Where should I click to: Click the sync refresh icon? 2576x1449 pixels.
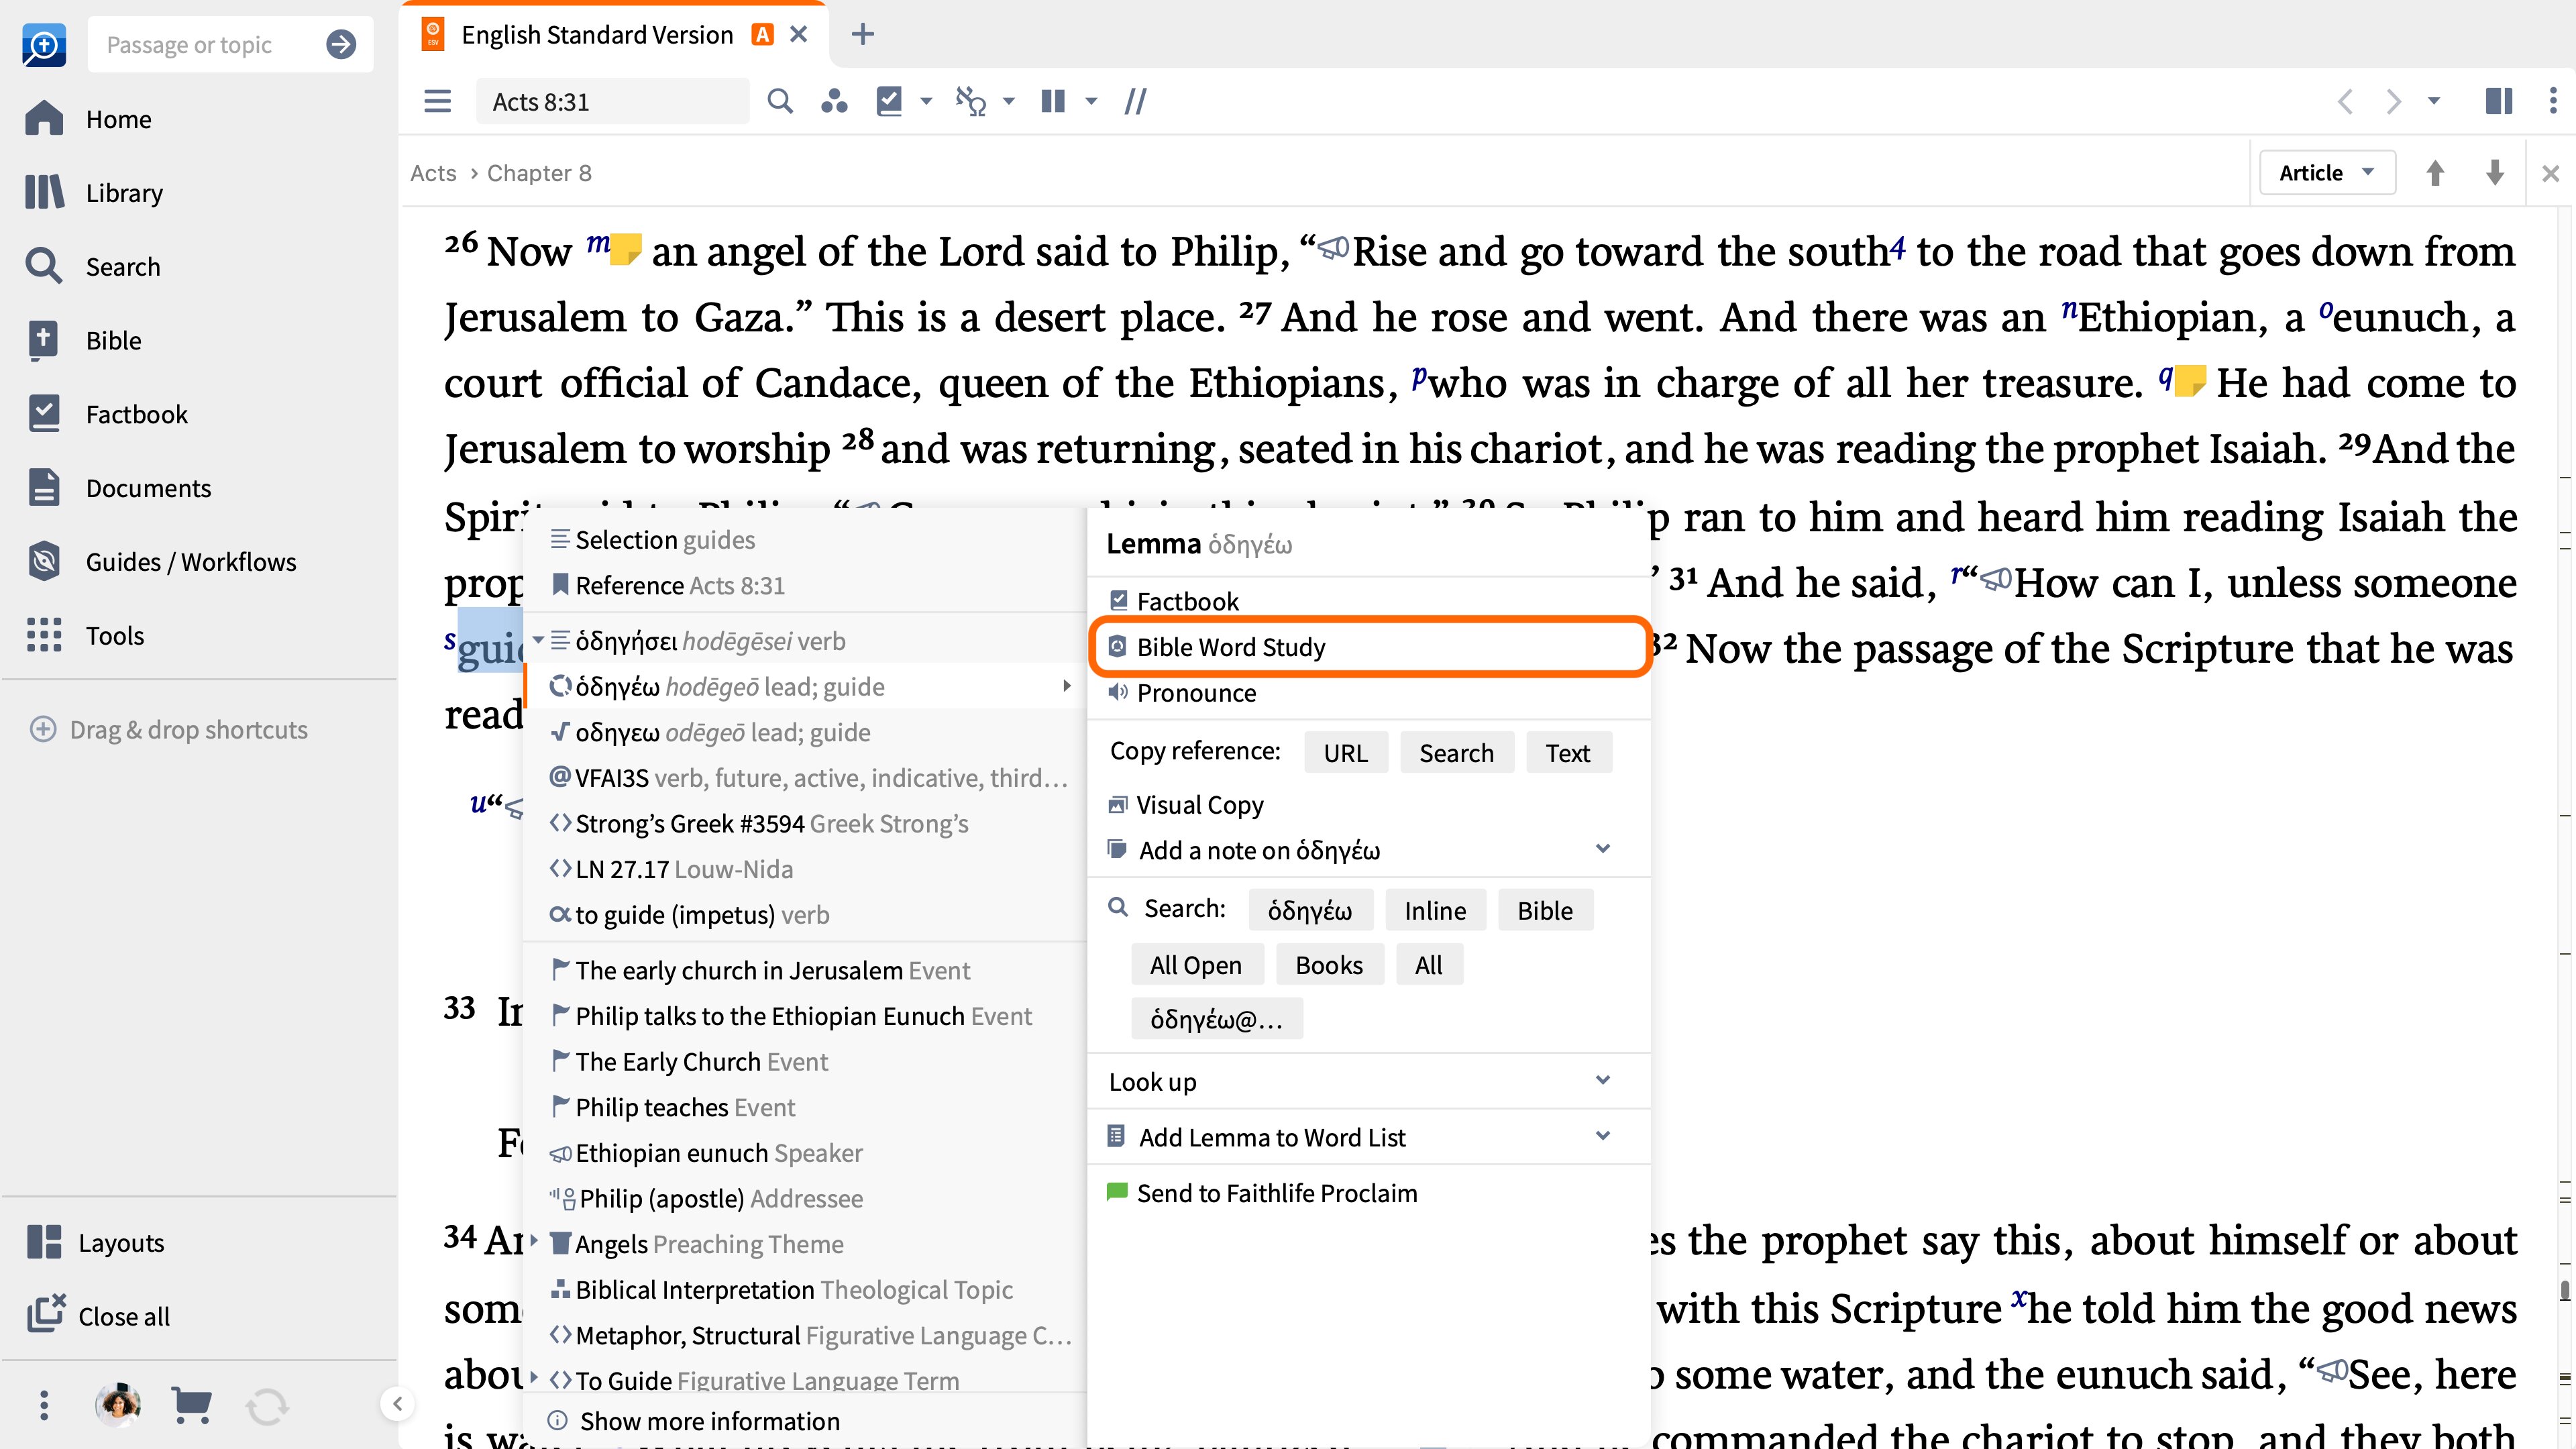(267, 1406)
